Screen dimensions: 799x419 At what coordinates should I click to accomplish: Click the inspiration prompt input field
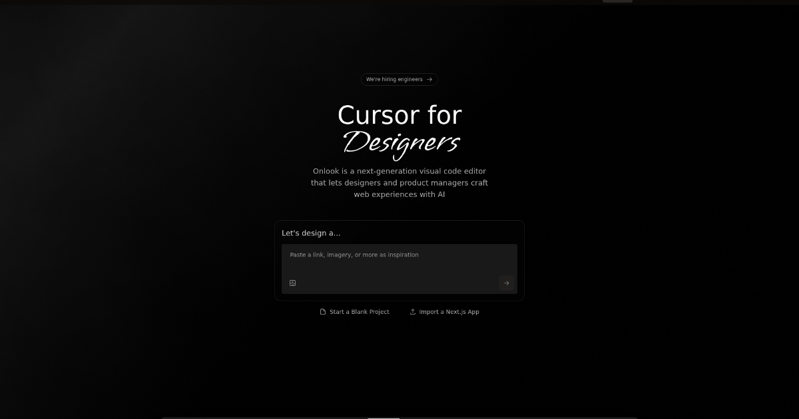click(x=400, y=266)
